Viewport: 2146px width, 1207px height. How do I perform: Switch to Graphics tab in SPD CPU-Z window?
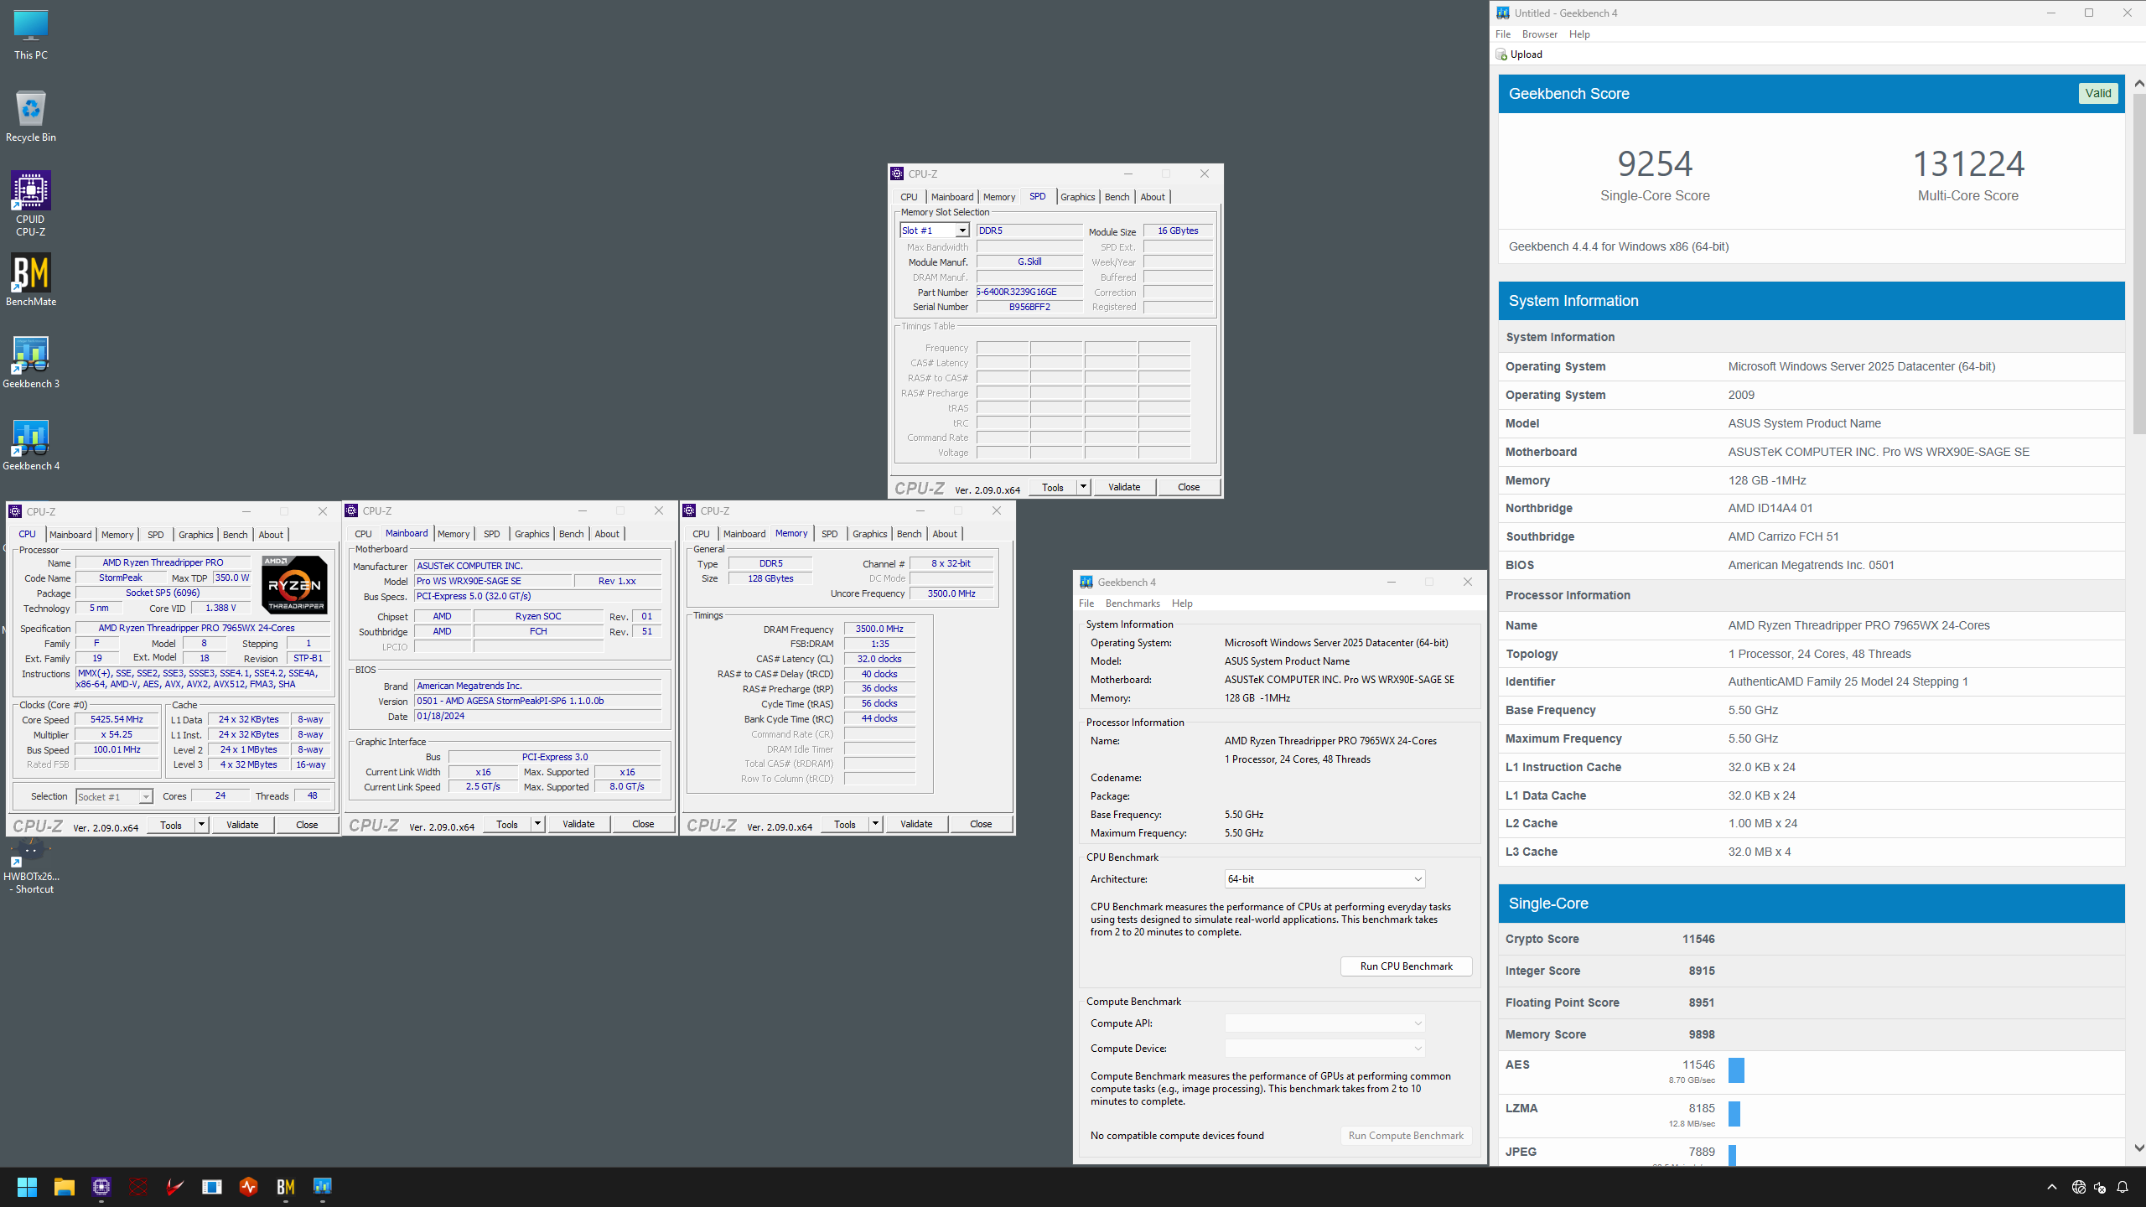click(1077, 197)
